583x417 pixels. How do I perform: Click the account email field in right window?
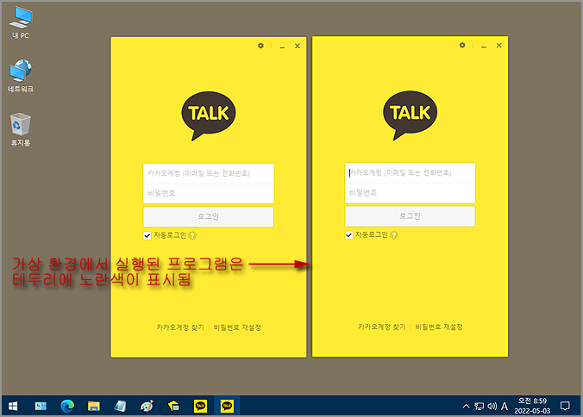click(x=411, y=172)
